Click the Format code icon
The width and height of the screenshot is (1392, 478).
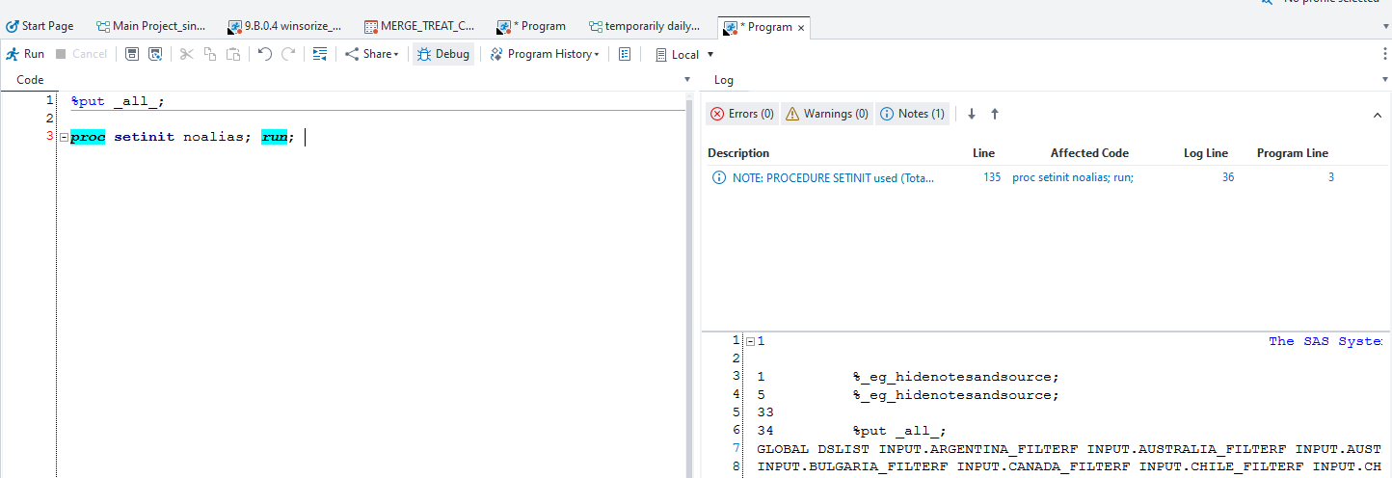pos(320,54)
